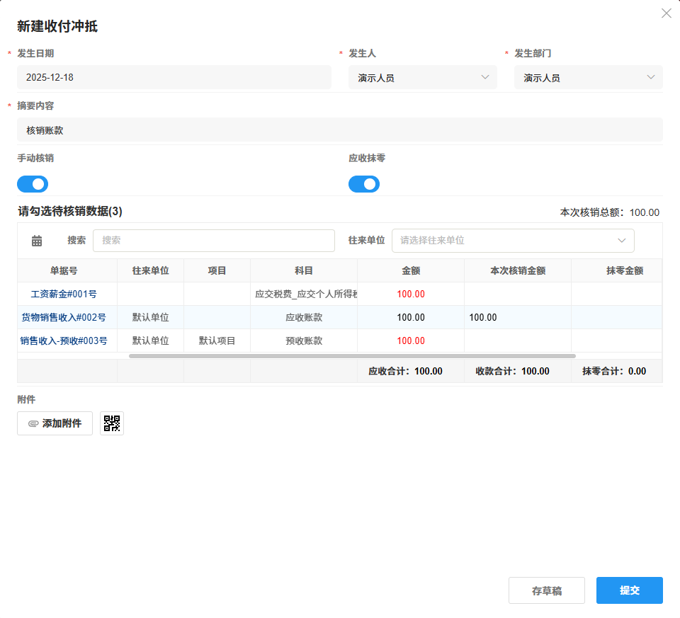Select the 金额 column header
Viewport: 680px width, 618px height.
tap(410, 270)
